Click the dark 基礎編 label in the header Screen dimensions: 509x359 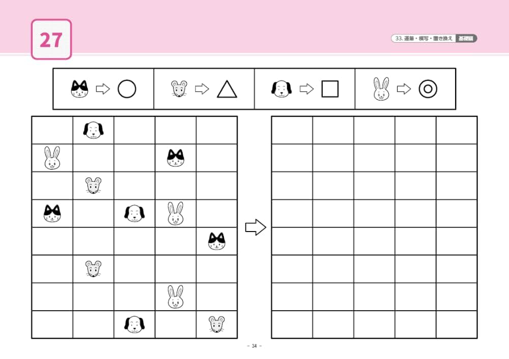pos(466,39)
